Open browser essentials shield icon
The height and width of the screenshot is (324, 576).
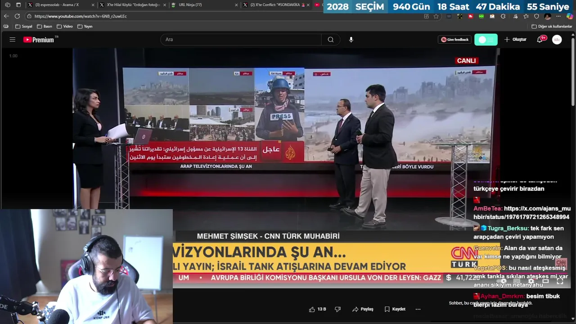[536, 16]
